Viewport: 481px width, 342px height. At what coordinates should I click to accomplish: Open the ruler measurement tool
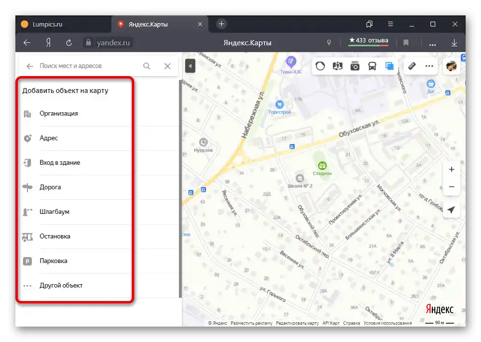[x=412, y=66]
